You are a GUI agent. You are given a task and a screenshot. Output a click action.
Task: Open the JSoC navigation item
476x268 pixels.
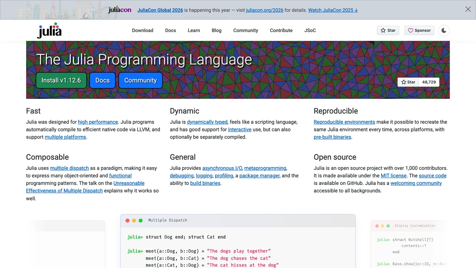coord(310,31)
